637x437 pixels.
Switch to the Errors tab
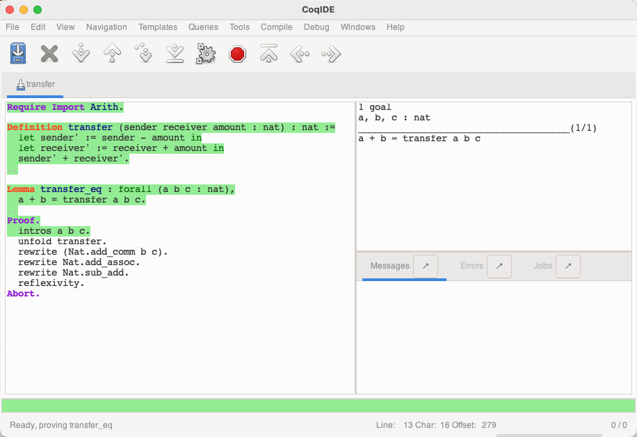coord(471,266)
